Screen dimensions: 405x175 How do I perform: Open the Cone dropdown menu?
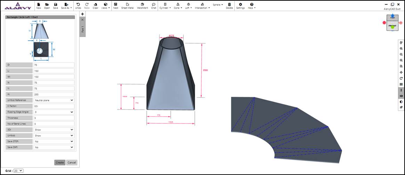click(x=178, y=6)
